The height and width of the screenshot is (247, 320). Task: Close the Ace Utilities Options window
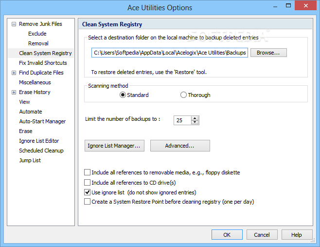306,5
